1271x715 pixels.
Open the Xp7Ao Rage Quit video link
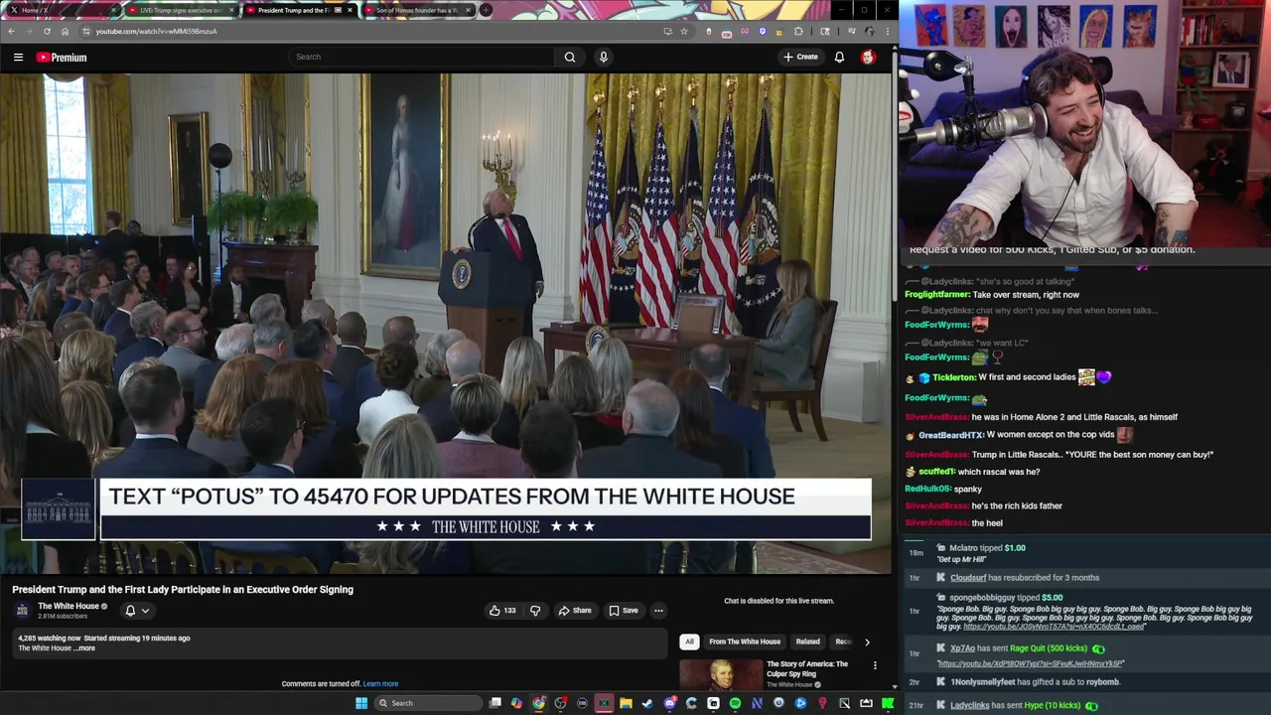(1031, 663)
